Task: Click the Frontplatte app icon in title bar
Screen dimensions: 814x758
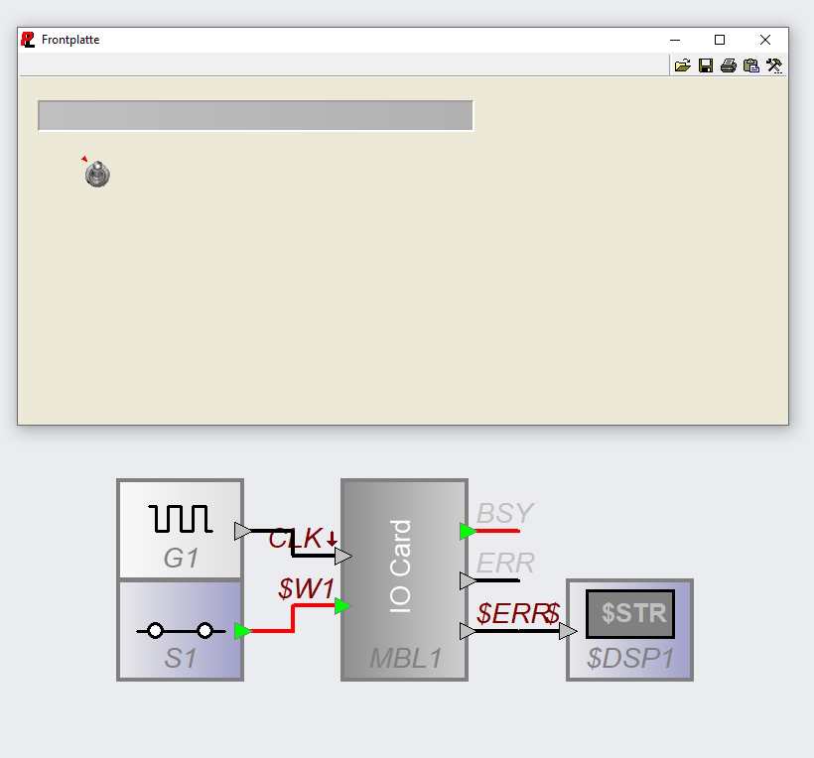Action: (28, 40)
